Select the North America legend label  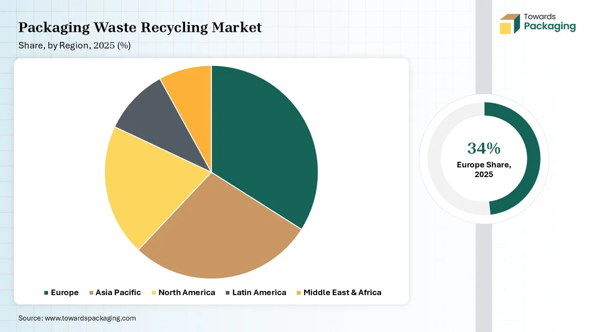[x=187, y=293]
